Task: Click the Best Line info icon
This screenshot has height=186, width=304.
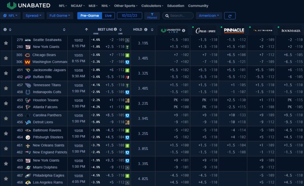Action: pyautogui.click(x=115, y=29)
